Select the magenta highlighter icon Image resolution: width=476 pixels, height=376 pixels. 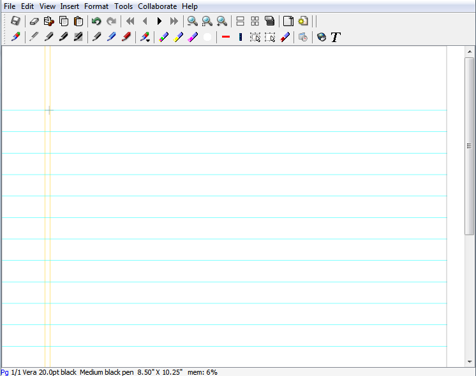193,37
